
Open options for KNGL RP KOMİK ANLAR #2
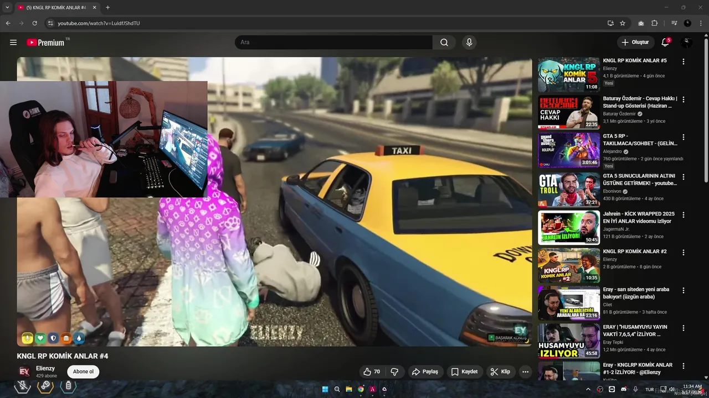pyautogui.click(x=684, y=252)
